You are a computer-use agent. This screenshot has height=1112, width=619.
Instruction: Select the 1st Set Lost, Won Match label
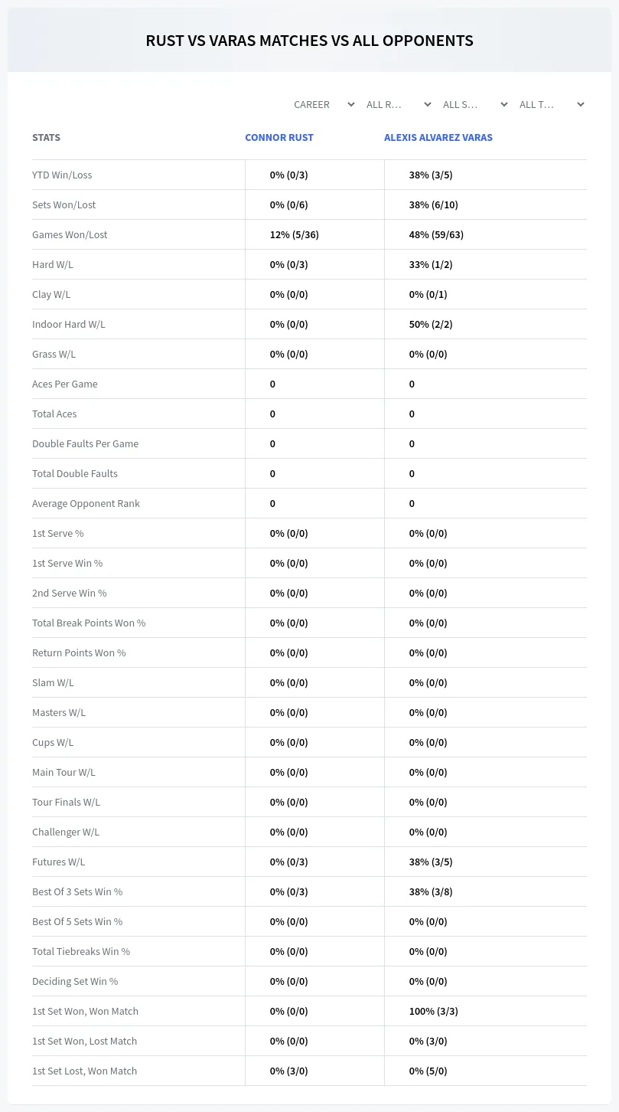(85, 1071)
